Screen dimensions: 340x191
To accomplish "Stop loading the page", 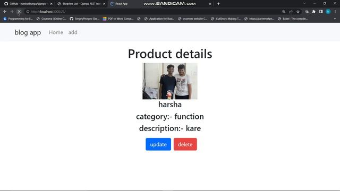I will [x=19, y=12].
